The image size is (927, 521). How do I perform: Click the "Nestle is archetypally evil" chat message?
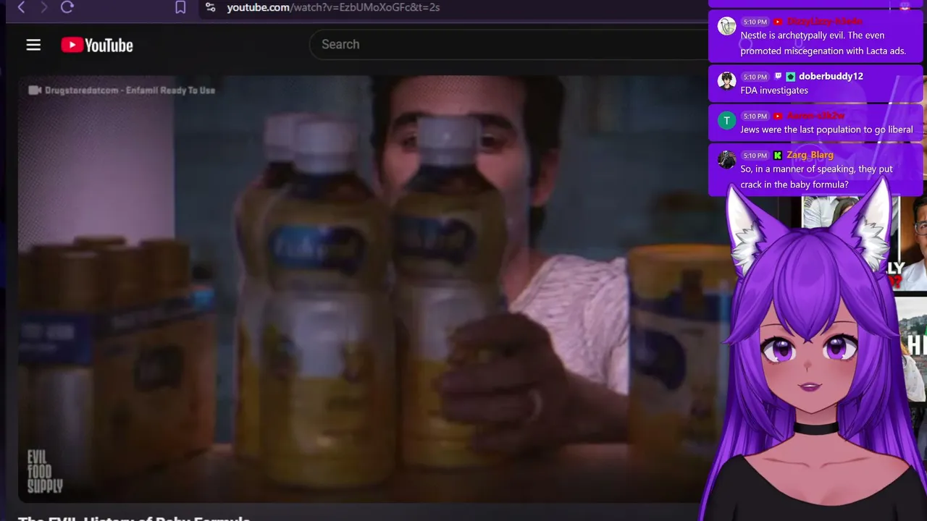(x=823, y=43)
